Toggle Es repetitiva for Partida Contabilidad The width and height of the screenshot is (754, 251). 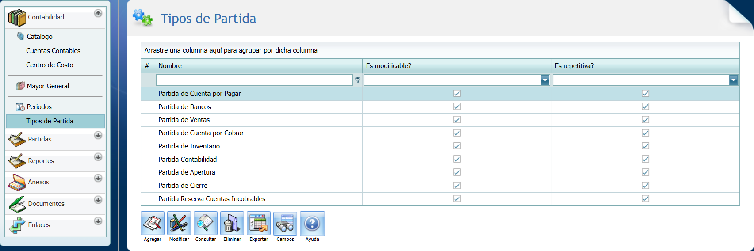coord(645,159)
